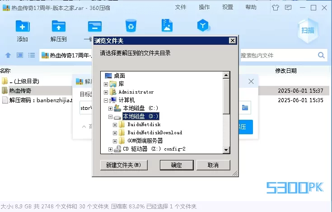Click the 确定 button

pos(177,165)
